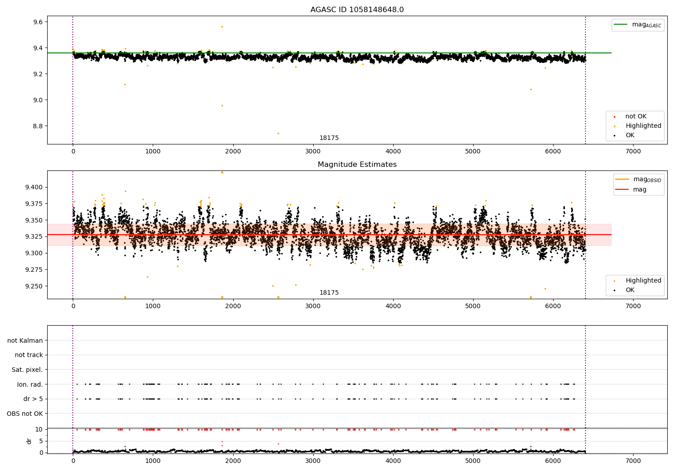The width and height of the screenshot is (674, 471).
Task: Click the 4000 x-axis tick of bottom plot
Action: coord(393,461)
